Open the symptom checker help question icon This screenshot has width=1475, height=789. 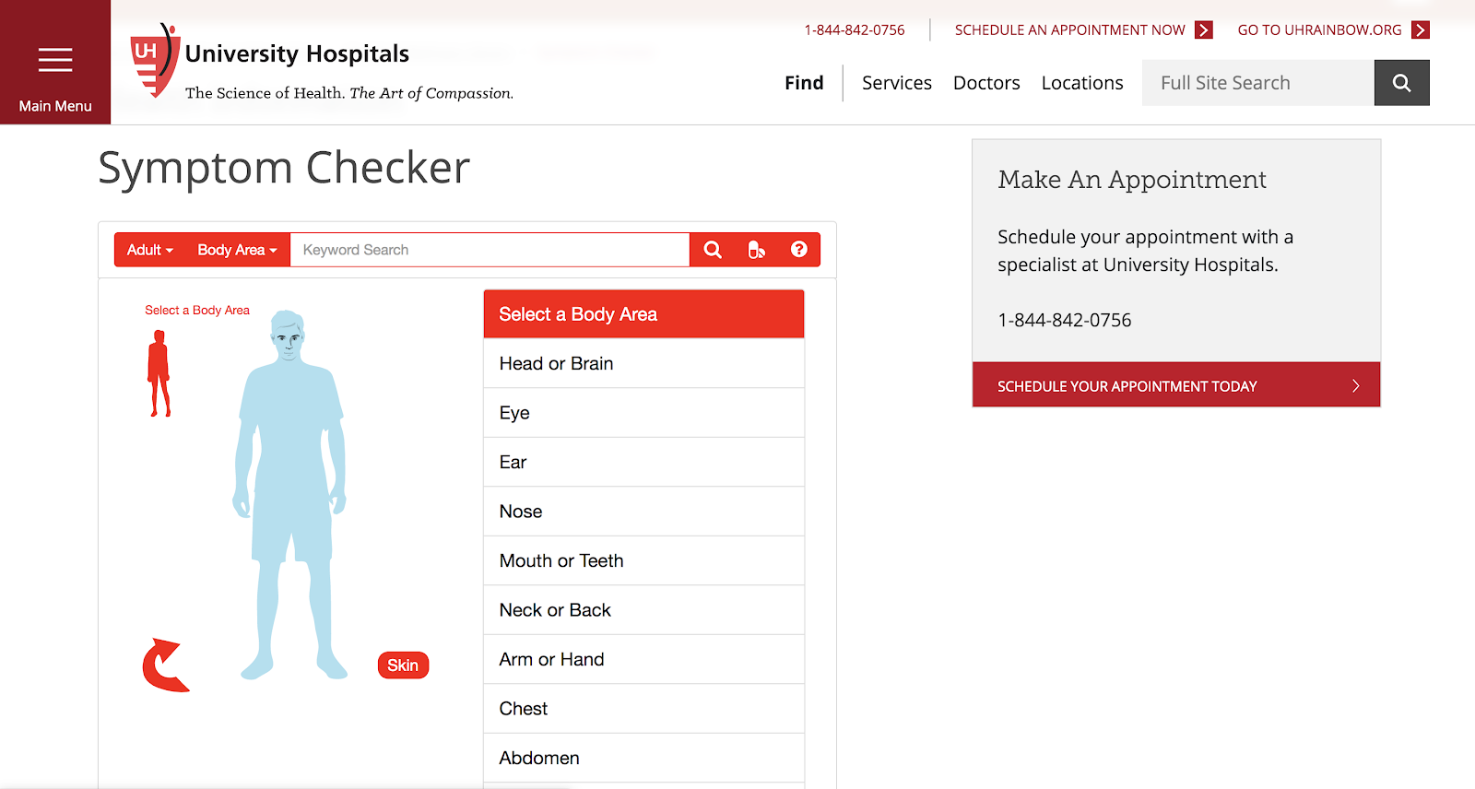pyautogui.click(x=799, y=250)
